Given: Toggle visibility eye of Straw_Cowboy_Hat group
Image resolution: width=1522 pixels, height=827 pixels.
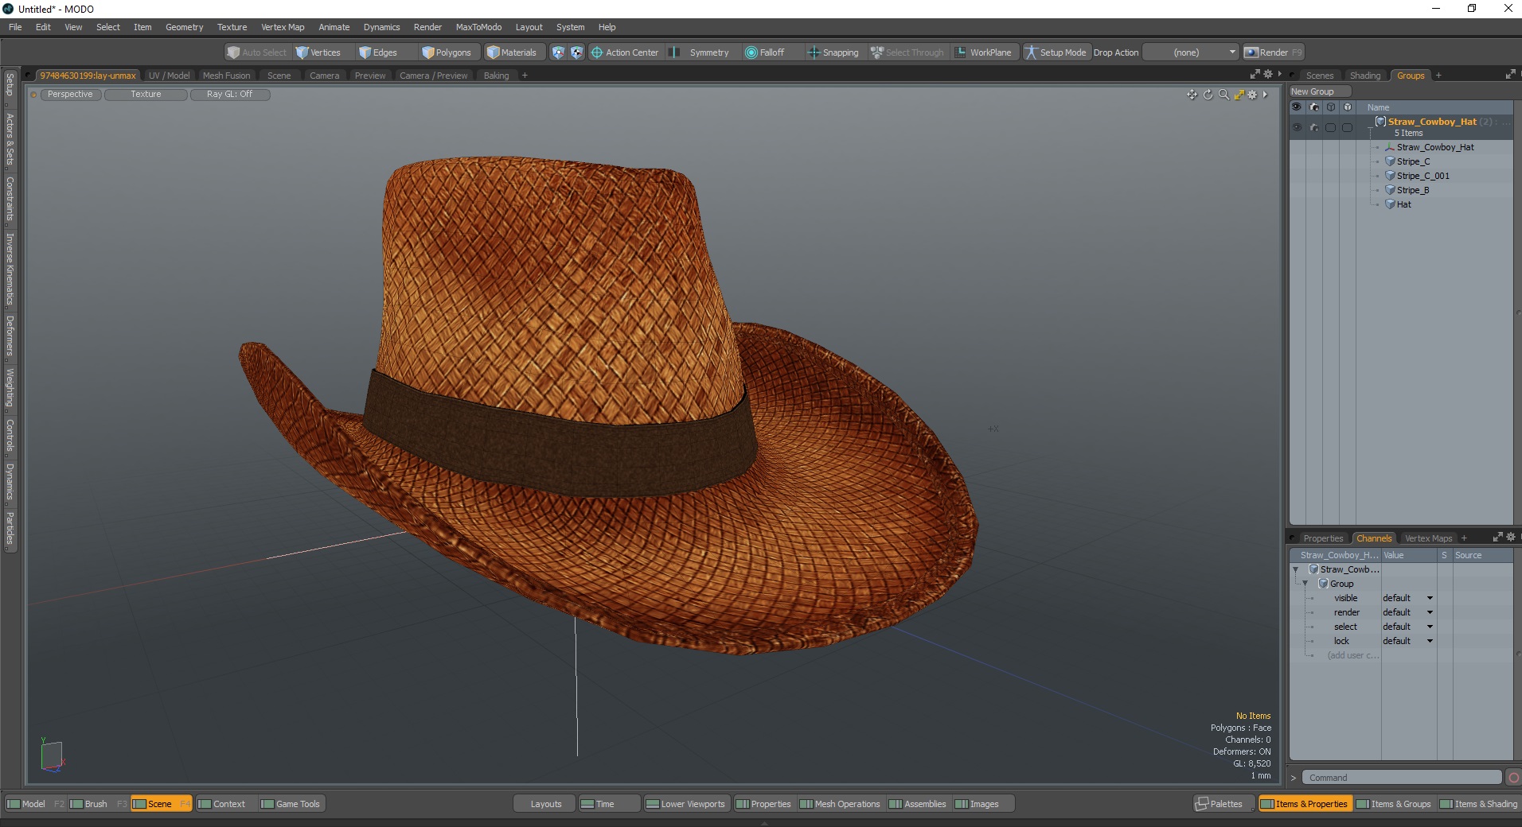Looking at the screenshot, I should [1297, 127].
